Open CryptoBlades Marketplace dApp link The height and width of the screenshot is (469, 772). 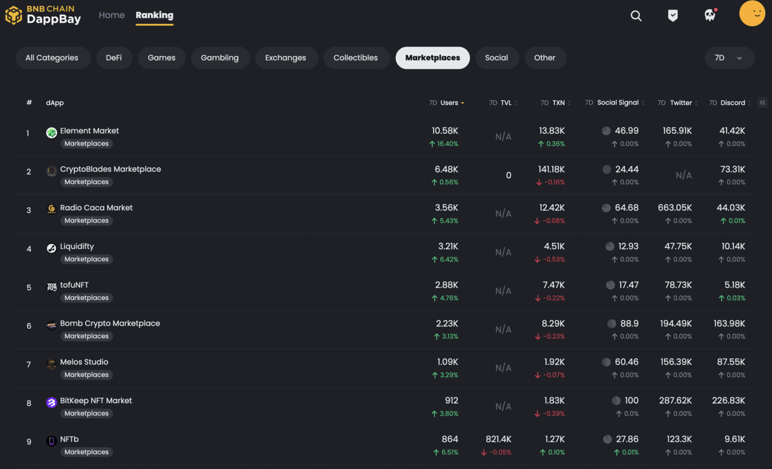click(110, 169)
